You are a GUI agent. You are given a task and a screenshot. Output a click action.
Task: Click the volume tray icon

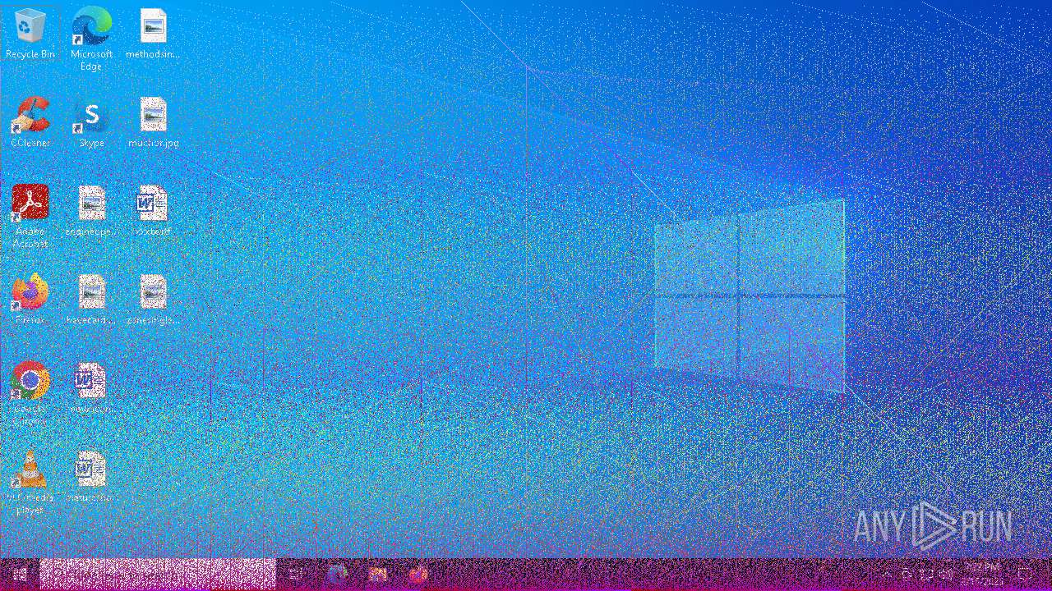point(946,575)
